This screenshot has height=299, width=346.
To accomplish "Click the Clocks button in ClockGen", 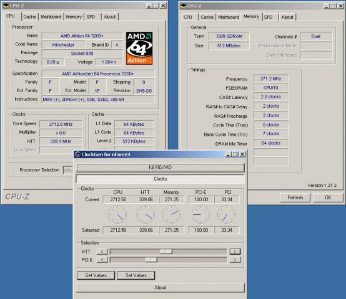I will [x=161, y=179].
